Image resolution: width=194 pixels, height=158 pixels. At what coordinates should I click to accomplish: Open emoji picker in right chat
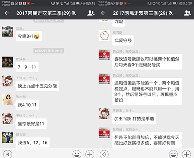tap(173, 154)
